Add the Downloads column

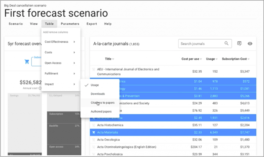tap(100, 94)
